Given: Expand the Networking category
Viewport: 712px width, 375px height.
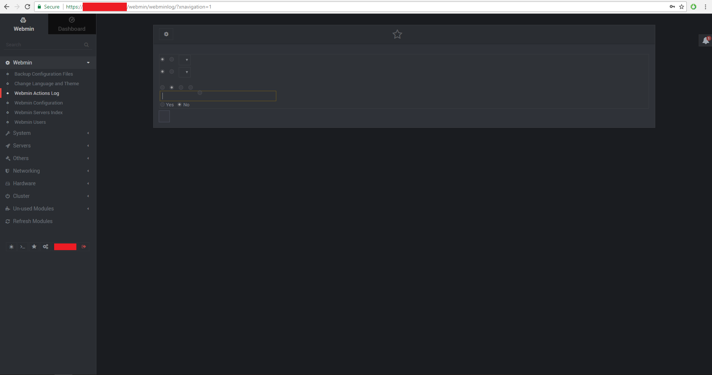Looking at the screenshot, I should point(26,171).
